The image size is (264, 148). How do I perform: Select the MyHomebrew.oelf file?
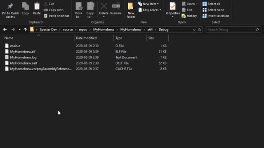click(x=24, y=63)
